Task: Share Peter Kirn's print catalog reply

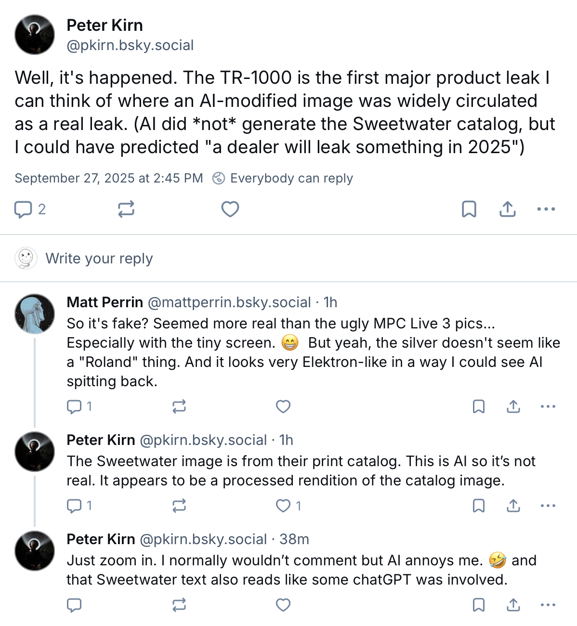Action: pyautogui.click(x=513, y=506)
